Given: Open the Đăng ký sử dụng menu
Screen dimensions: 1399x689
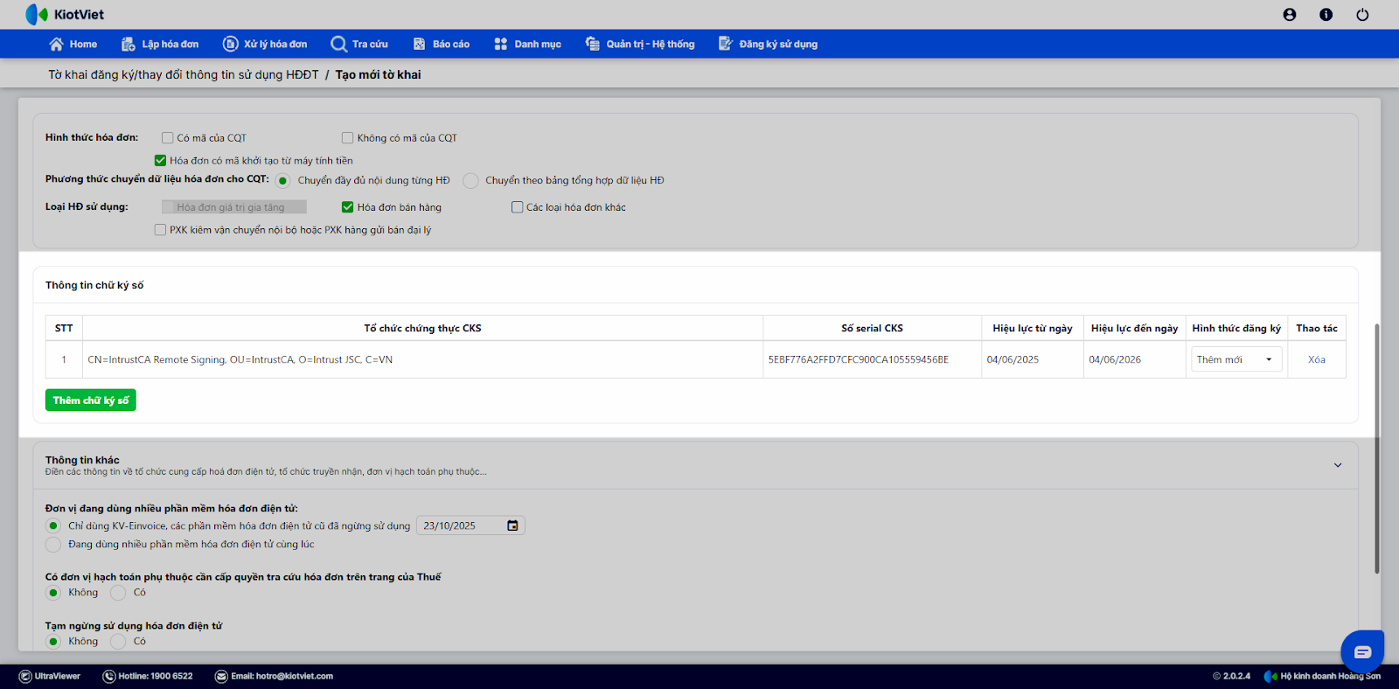Looking at the screenshot, I should (769, 44).
